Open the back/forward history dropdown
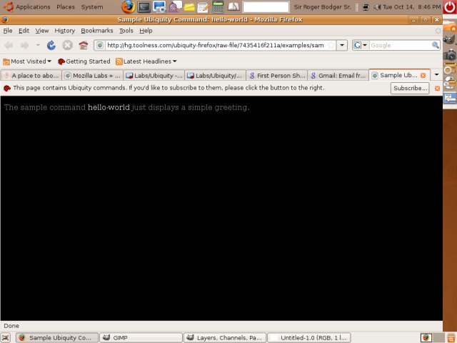This screenshot has height=343, width=457. click(x=38, y=45)
